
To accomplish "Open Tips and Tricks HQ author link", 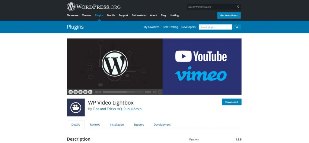I will click(x=107, y=109).
